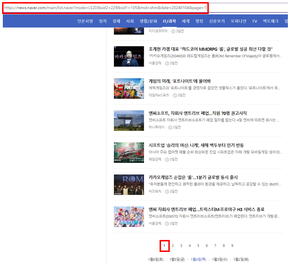Viewport: 290px width, 266px height.
Task: Click the clock icon beside 데일리e스포츠
Action: (175, 95)
